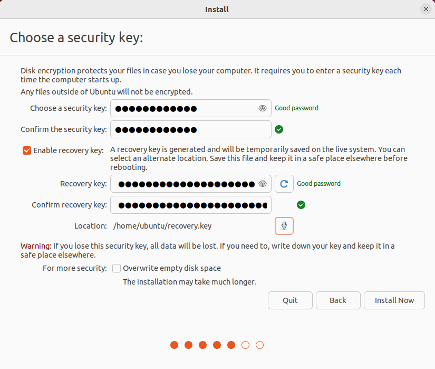Close the Install window

(426, 9)
